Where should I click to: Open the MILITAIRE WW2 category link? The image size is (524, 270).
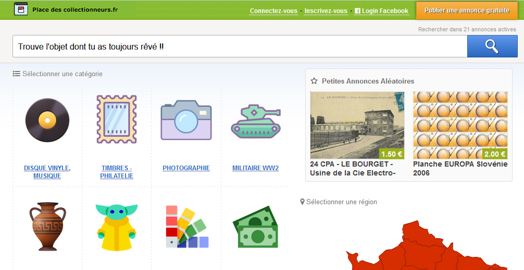coord(256,168)
